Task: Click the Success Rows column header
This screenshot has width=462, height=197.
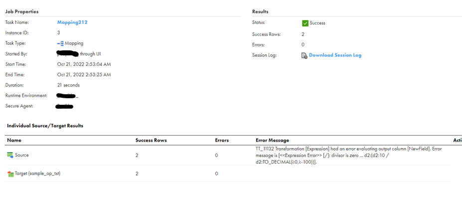Action: click(x=151, y=140)
